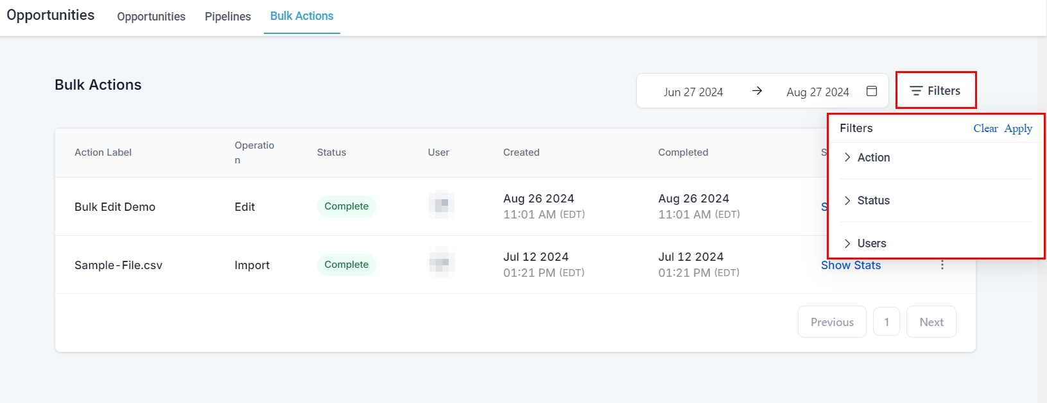The width and height of the screenshot is (1047, 403).
Task: Switch to the Pipelines tab
Action: [x=228, y=17]
